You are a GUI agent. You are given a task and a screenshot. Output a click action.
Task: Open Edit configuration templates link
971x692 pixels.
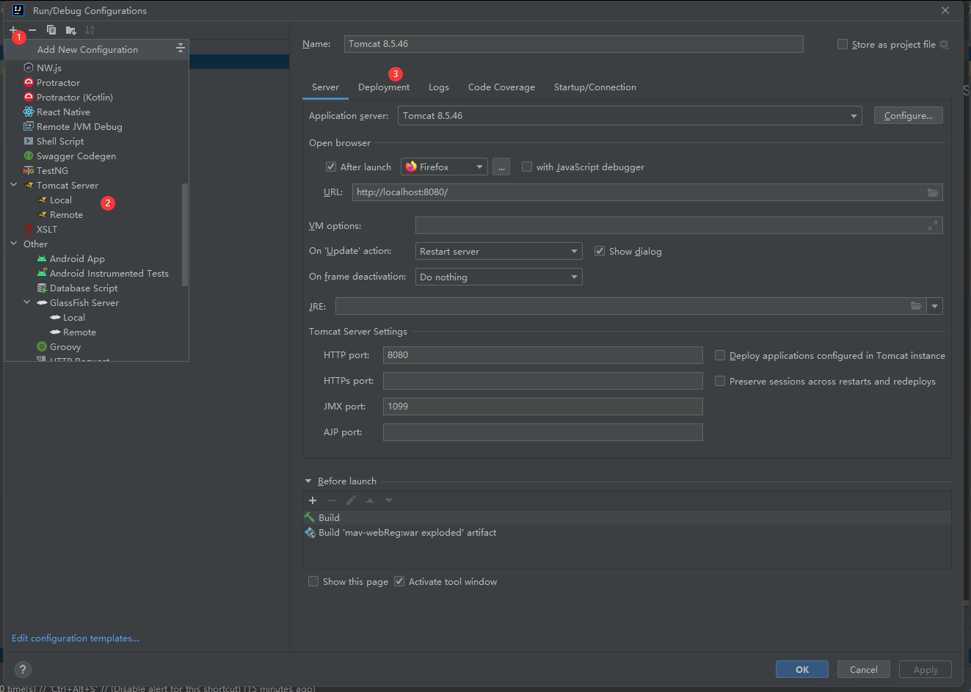point(76,638)
